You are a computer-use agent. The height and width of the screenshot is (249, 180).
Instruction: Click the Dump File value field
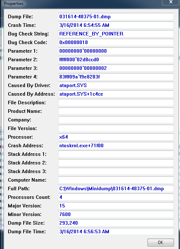[116, 16]
